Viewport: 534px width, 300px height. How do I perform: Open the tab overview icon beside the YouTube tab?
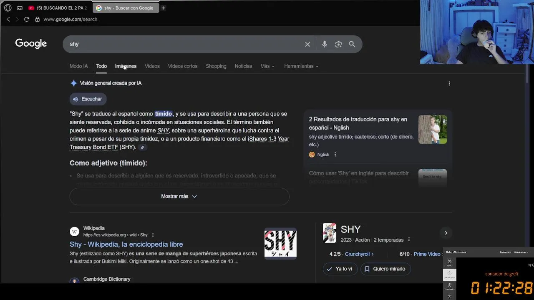(20, 8)
